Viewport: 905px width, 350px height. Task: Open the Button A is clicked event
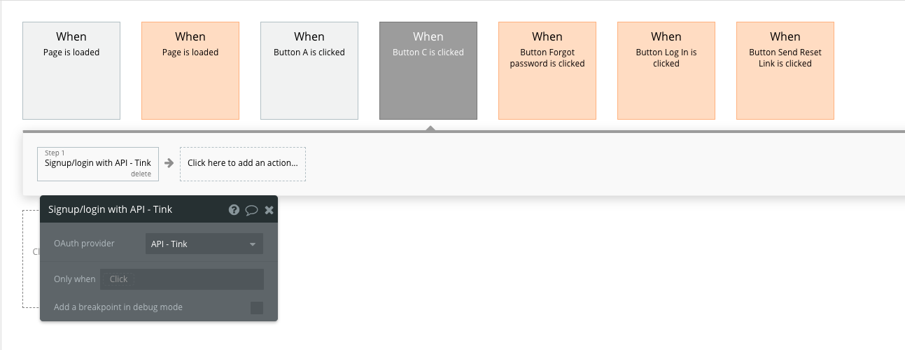coord(309,71)
